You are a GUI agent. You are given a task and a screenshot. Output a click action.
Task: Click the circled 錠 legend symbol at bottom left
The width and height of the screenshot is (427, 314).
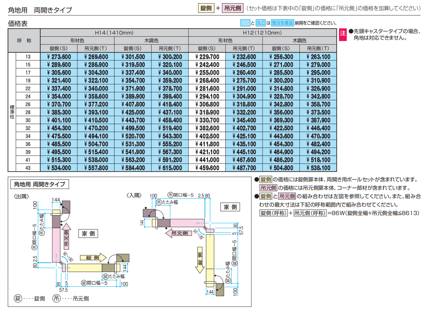[18, 299]
